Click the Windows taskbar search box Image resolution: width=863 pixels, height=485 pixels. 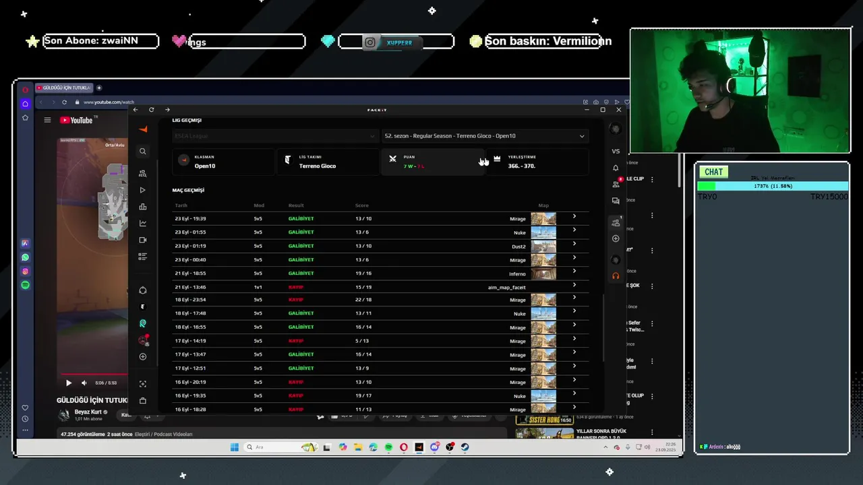[280, 447]
